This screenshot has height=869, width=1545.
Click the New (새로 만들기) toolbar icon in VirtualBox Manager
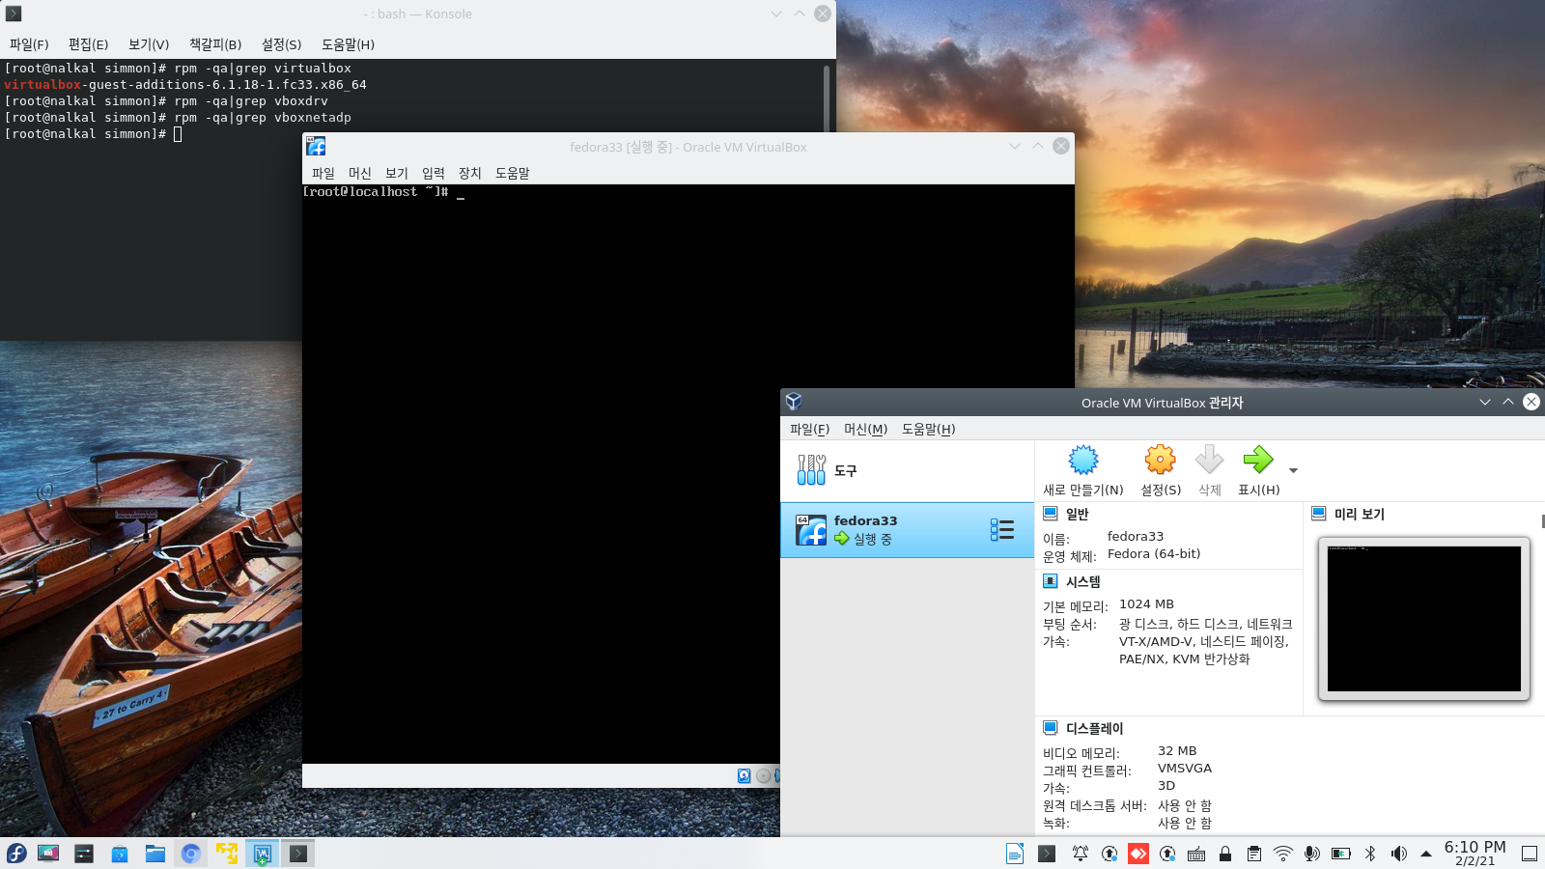point(1083,460)
